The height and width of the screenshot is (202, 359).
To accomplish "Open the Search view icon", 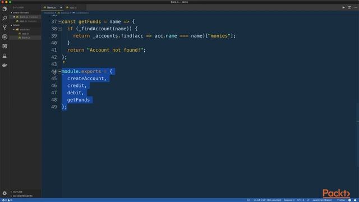I will 4,18.
